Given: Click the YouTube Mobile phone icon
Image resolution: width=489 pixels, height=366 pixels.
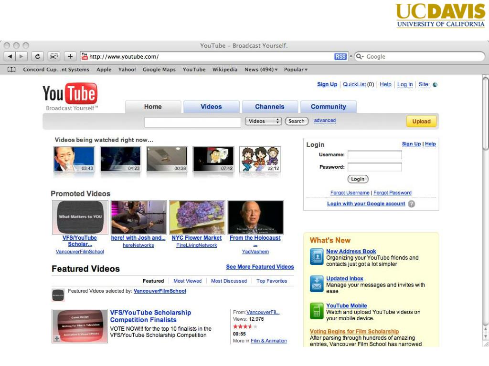Looking at the screenshot, I should [x=317, y=311].
